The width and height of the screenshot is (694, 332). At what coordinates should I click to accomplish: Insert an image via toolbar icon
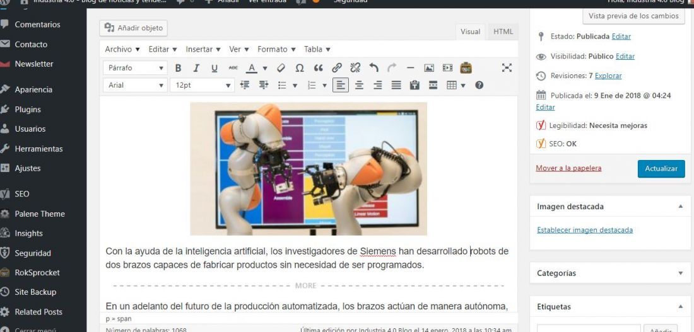(429, 68)
